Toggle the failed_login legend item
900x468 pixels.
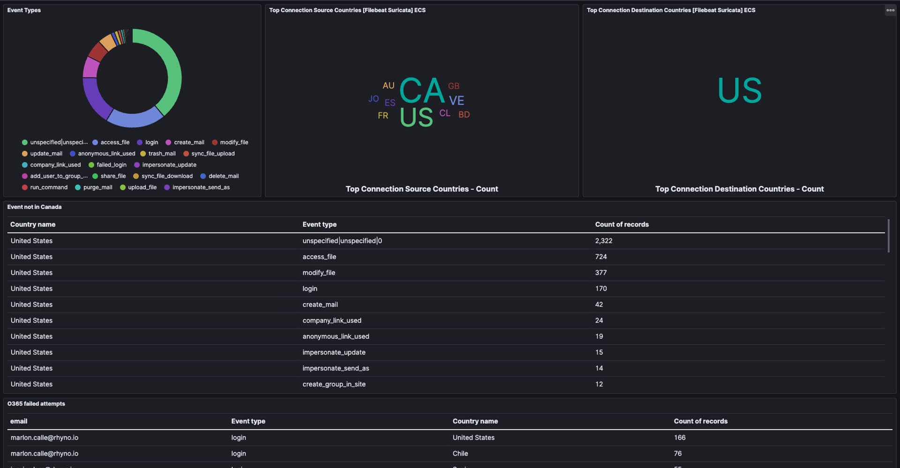[x=111, y=165]
